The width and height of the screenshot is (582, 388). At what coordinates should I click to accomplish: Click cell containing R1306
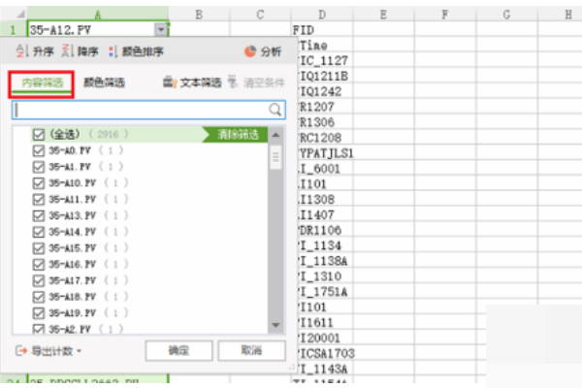[325, 122]
